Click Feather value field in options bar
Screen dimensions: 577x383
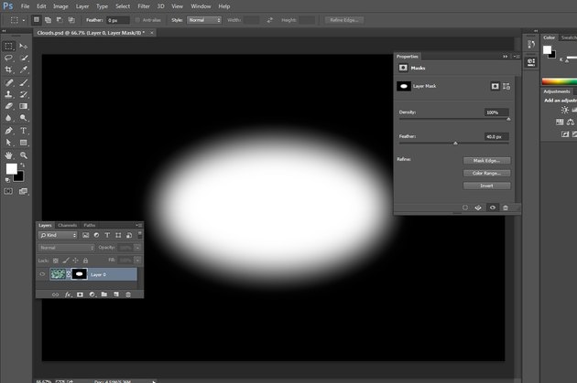point(118,20)
